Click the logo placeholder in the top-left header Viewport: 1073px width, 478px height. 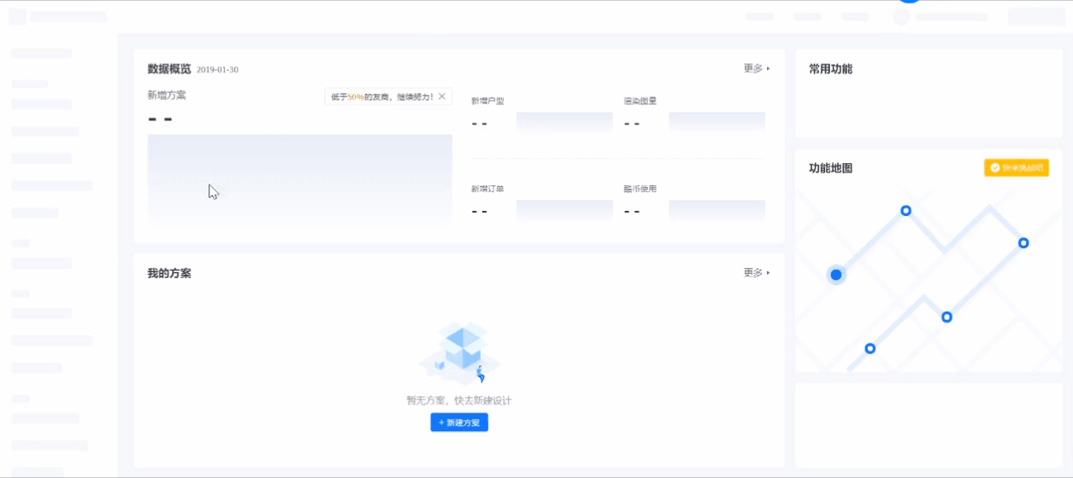pyautogui.click(x=17, y=16)
